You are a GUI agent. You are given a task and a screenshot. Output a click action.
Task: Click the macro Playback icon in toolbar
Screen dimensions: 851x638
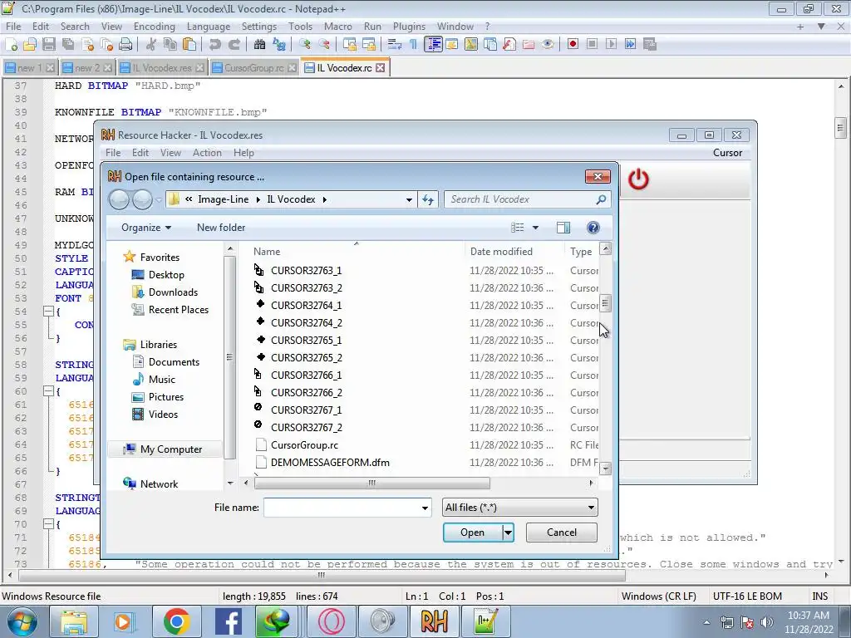pos(611,45)
